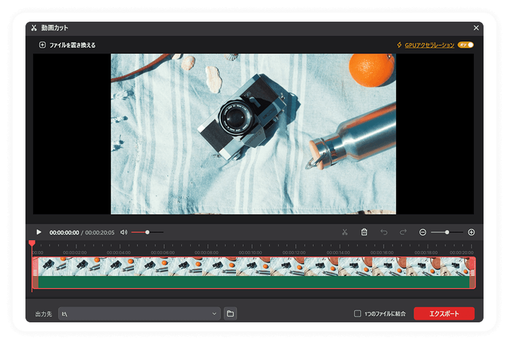509x344 pixels.
Task: Close the 動画カット window
Action: [x=476, y=28]
